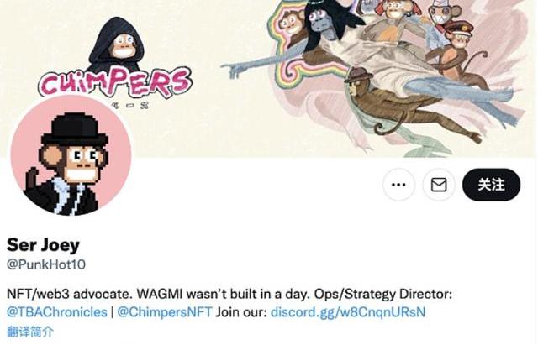Open the three-dot more options menu

pyautogui.click(x=398, y=185)
